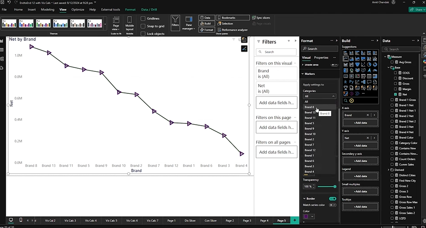Select the Azure map arrow visual

369,70
